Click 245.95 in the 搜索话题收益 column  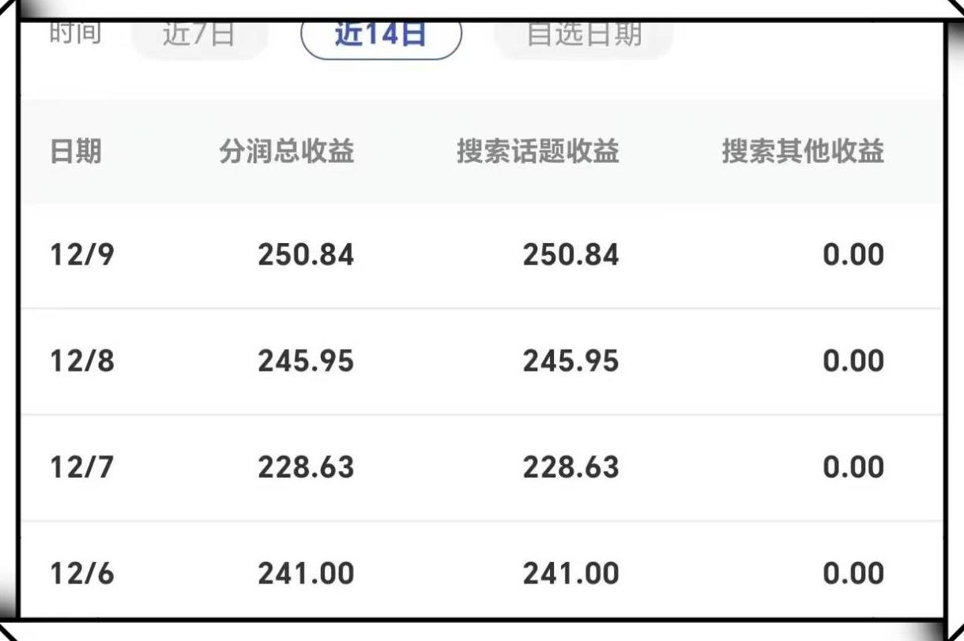point(570,361)
